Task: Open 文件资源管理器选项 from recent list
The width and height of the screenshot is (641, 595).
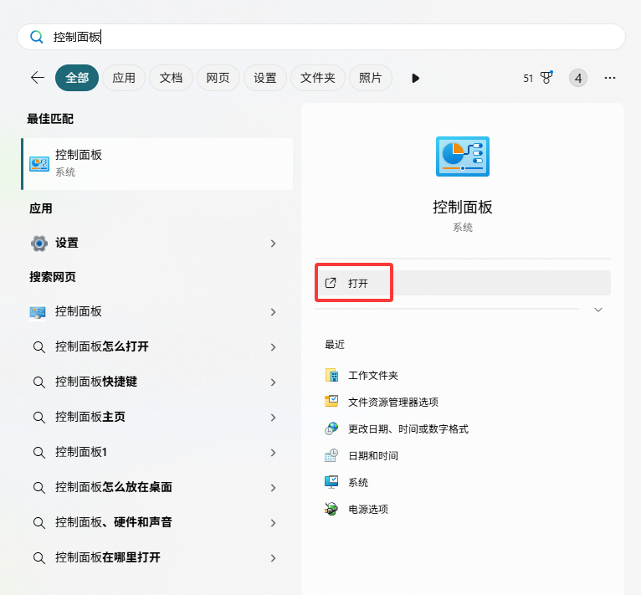Action: click(392, 402)
